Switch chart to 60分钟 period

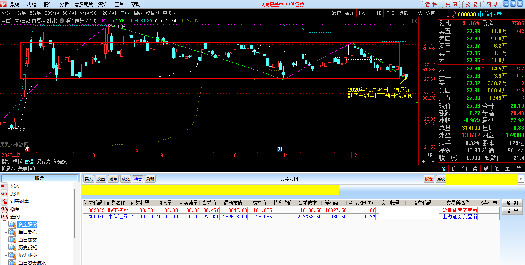(70, 13)
